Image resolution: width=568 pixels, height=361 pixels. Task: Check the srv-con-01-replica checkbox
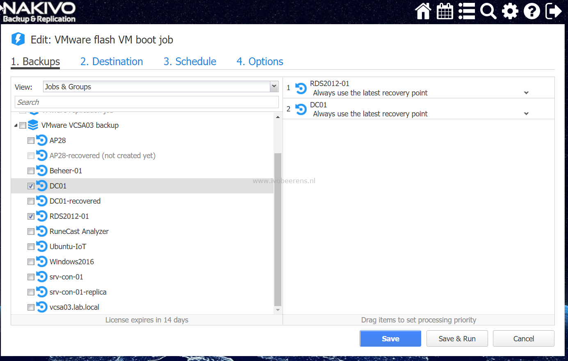pyautogui.click(x=31, y=292)
